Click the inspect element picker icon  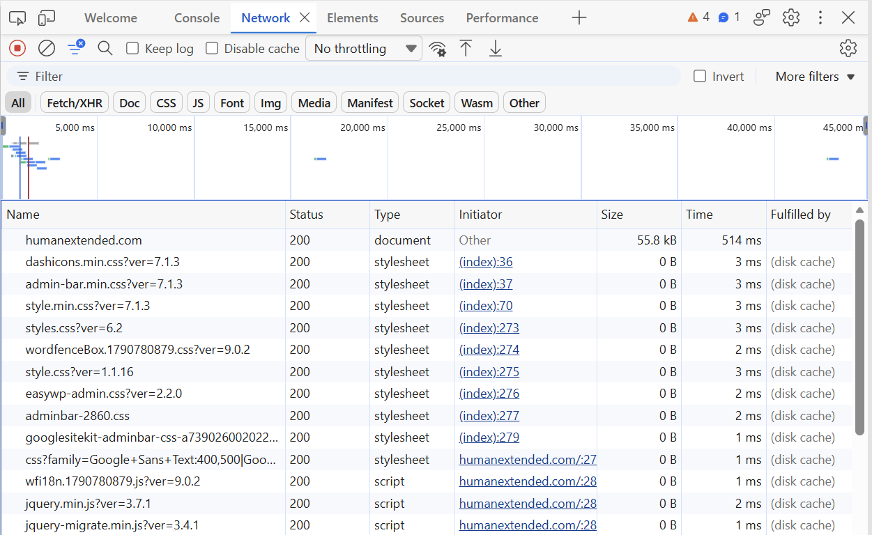[x=17, y=18]
